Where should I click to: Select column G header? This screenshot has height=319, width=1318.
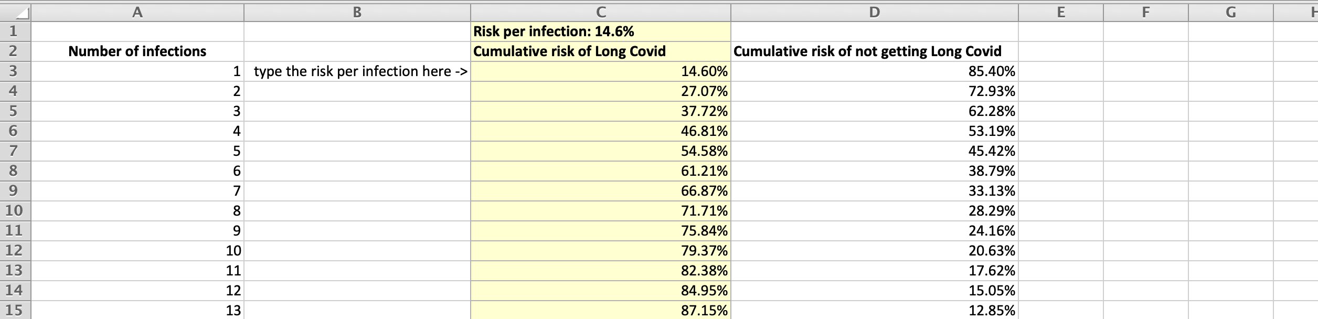[1230, 12]
